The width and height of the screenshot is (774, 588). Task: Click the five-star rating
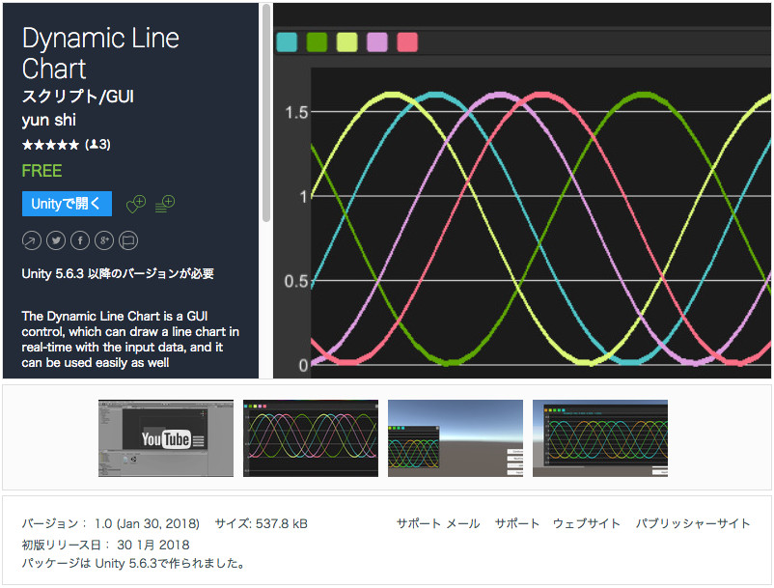[x=50, y=145]
